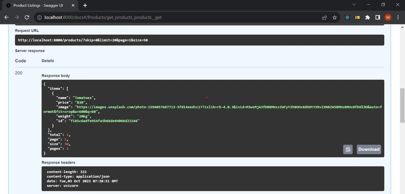Open the yellow extension icon

(357, 18)
